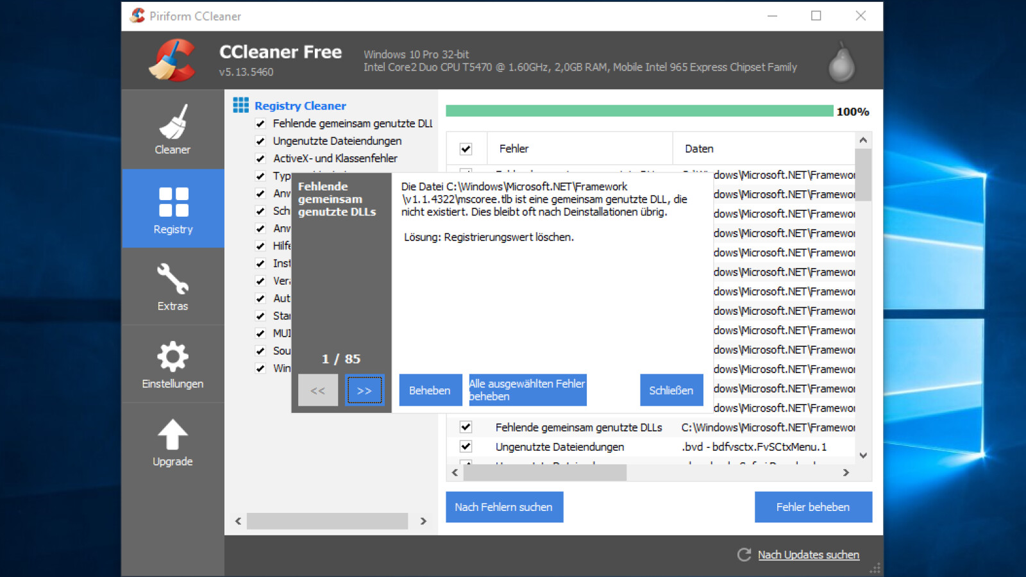This screenshot has height=577, width=1026.
Task: Click the pear icon in header
Action: [841, 62]
